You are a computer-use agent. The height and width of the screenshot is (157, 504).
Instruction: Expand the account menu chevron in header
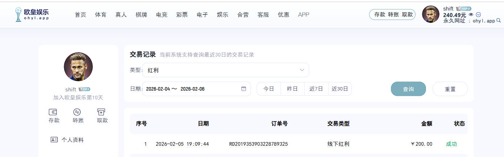click(x=478, y=15)
